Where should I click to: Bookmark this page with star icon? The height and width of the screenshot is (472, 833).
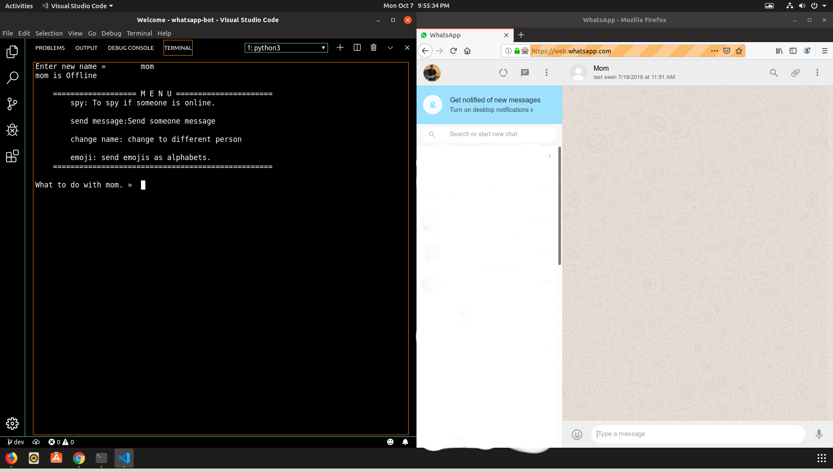coord(739,51)
